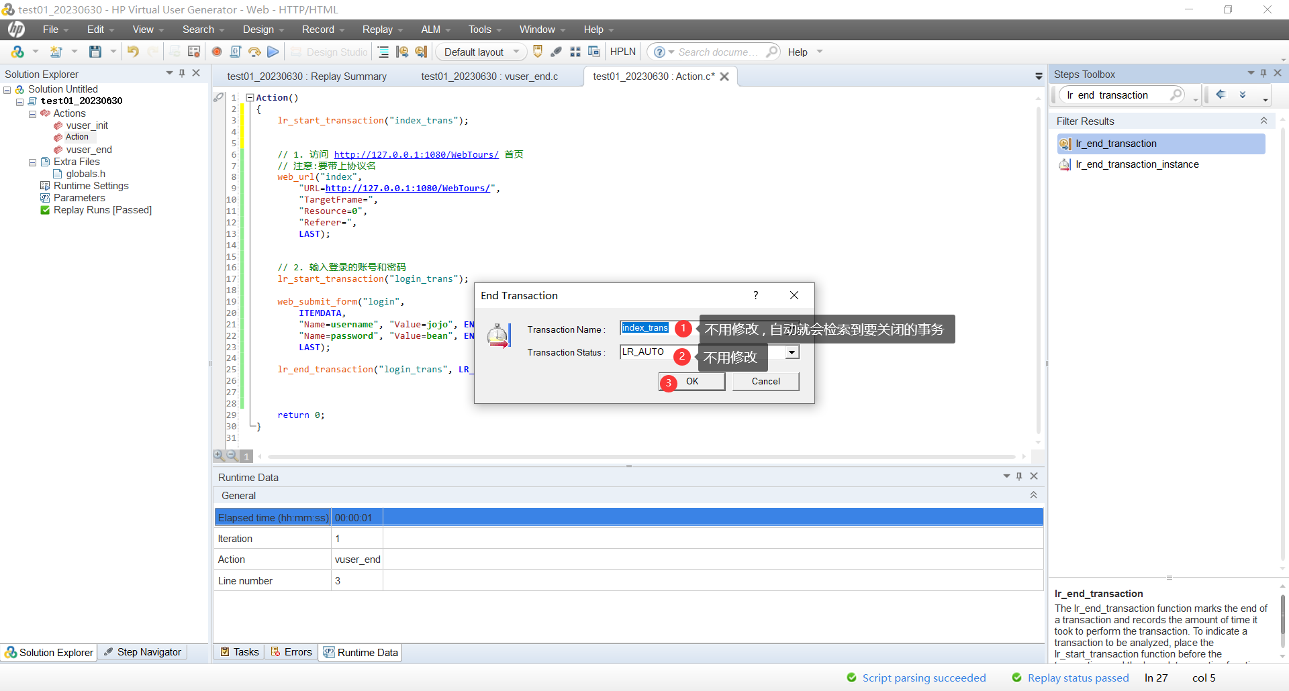Screen dimensions: 1289x691
Task: Click the URL link inside web_url on line 9
Action: [x=408, y=189]
